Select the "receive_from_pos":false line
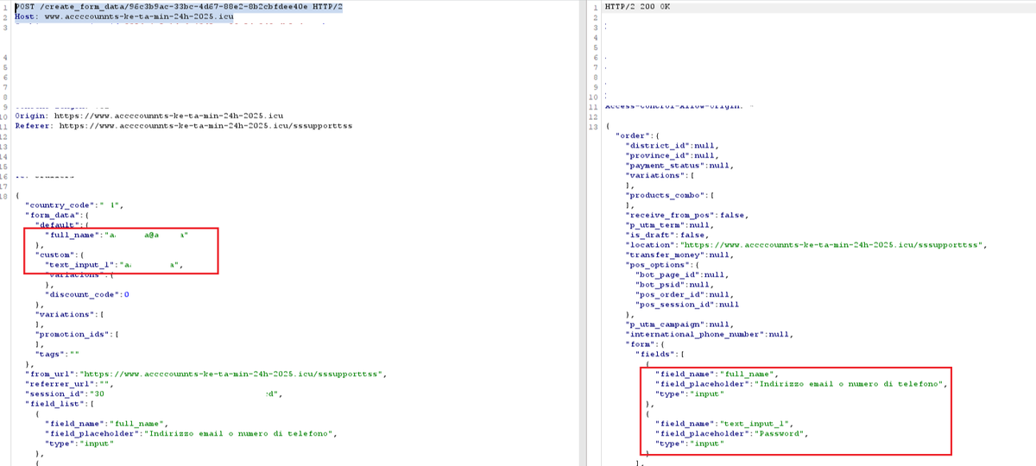 tap(687, 215)
